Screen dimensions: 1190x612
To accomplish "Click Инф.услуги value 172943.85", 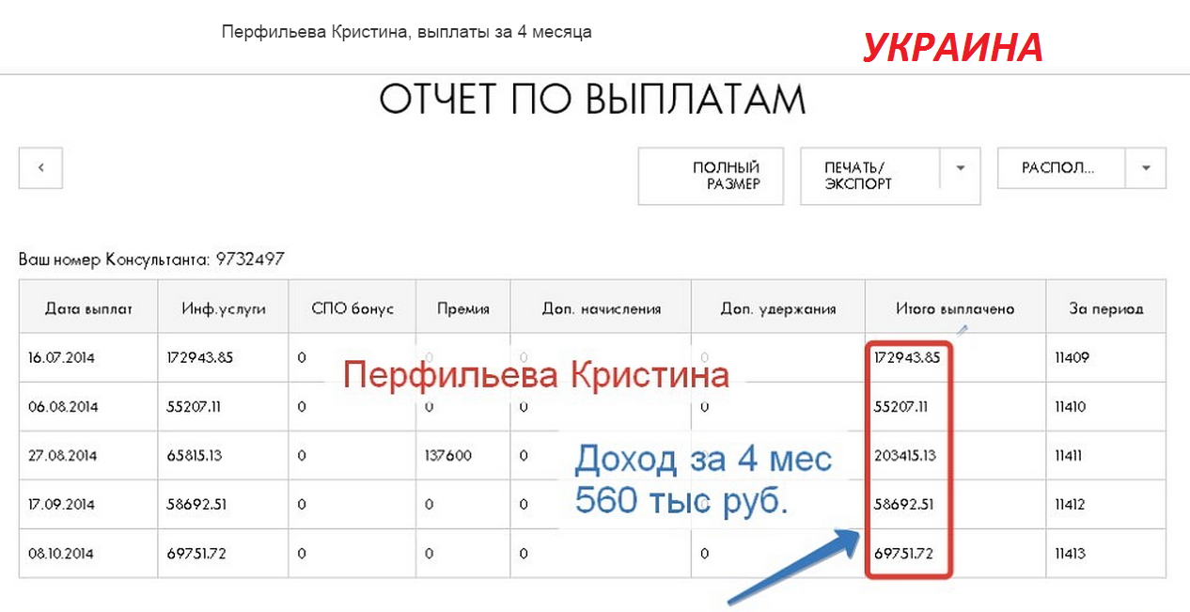I will coord(224,357).
